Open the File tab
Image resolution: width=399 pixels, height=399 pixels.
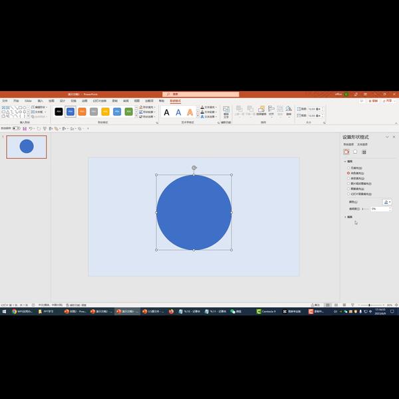click(5, 101)
